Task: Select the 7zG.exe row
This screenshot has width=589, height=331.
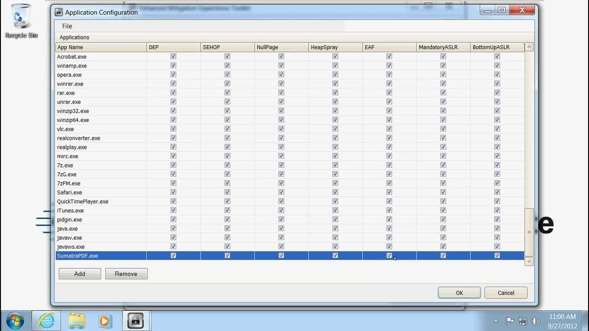Action: [290, 174]
